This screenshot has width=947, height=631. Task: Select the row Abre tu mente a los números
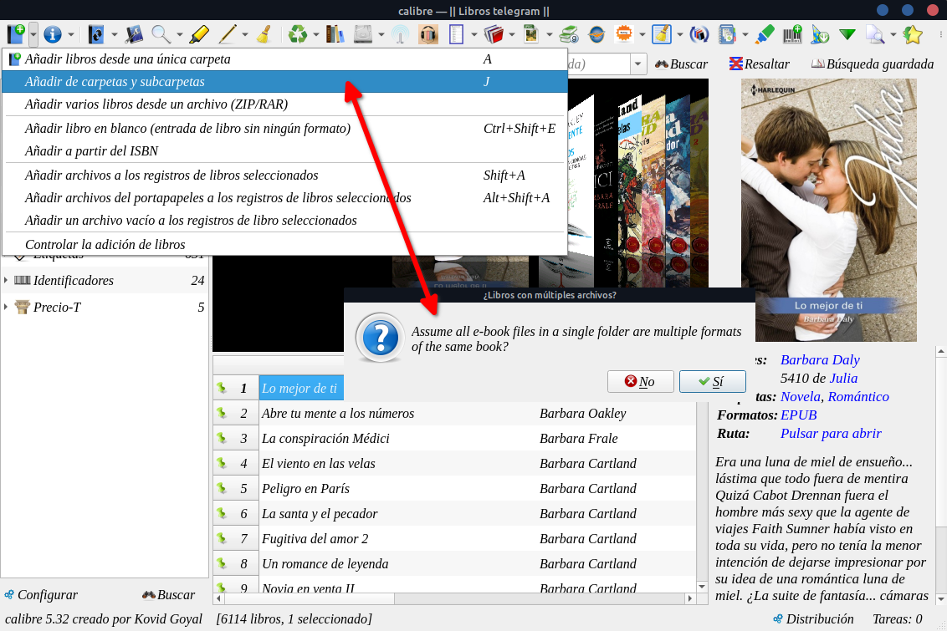click(x=454, y=413)
